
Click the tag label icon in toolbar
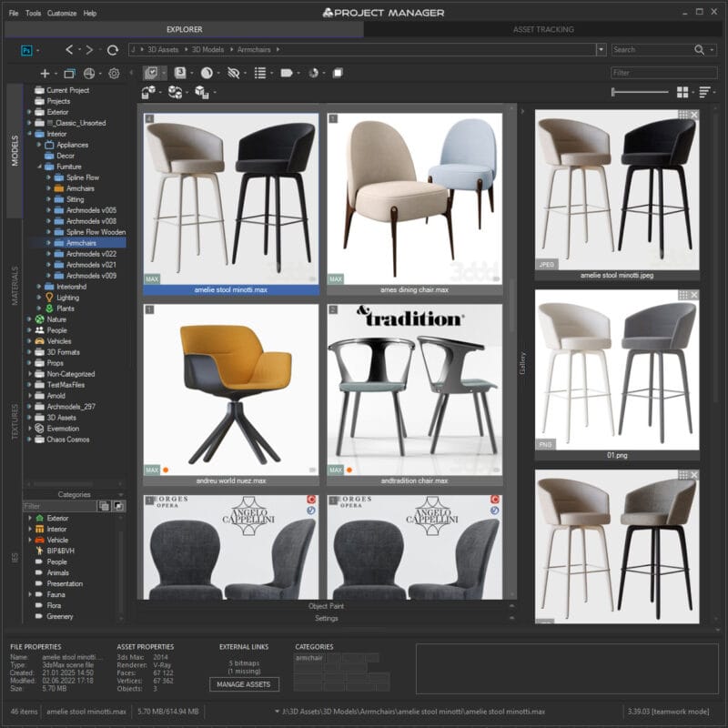pyautogui.click(x=286, y=73)
